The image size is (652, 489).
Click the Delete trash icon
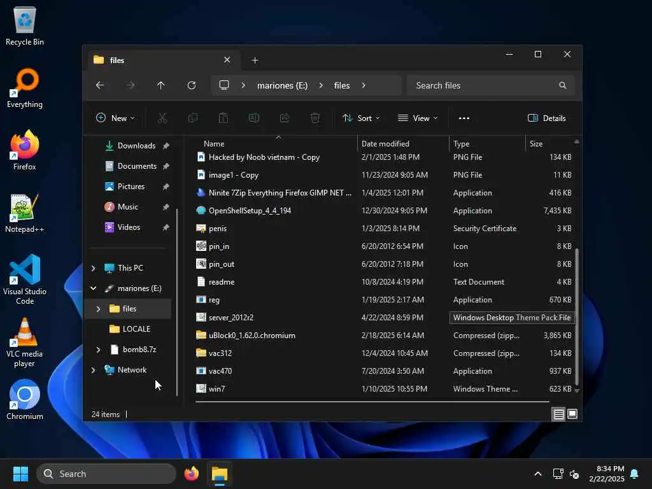315,118
